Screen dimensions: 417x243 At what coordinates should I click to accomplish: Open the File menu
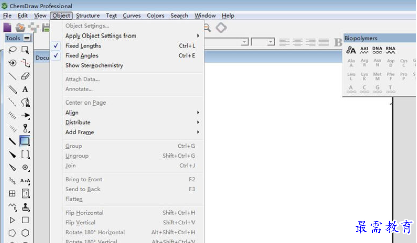[x=7, y=16]
